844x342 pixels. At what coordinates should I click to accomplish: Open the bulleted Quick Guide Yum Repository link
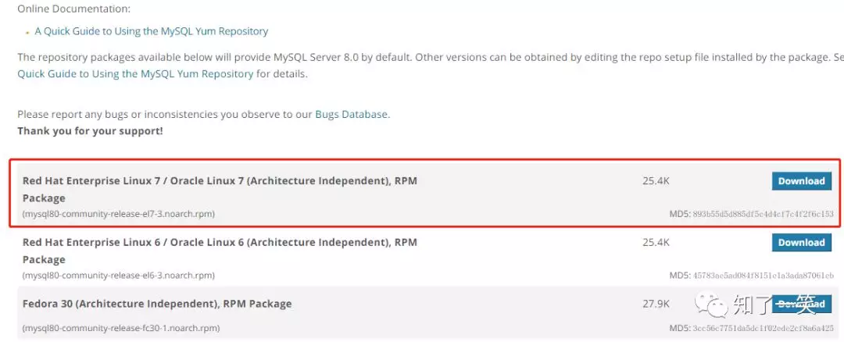click(x=151, y=31)
